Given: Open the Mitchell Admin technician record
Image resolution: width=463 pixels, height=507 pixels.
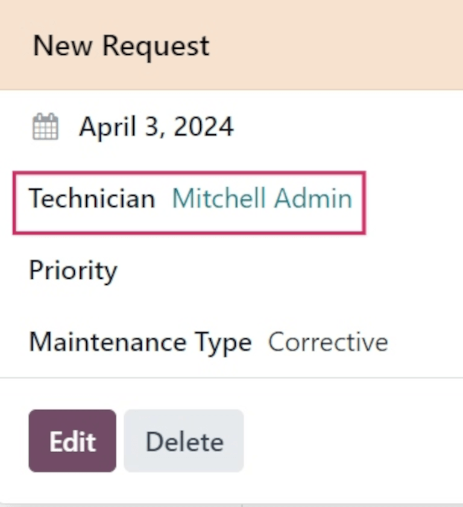Looking at the screenshot, I should click(261, 199).
